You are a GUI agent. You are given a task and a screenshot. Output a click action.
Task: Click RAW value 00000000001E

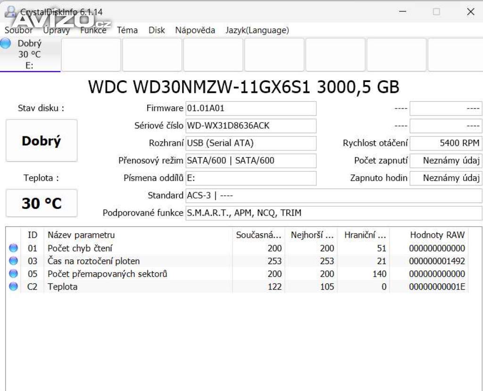click(437, 287)
